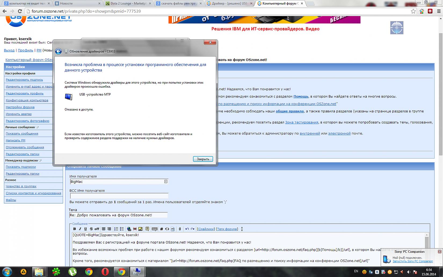The image size is (443, 277).
Task: Open Chrome menu hamburger button
Action: [x=439, y=11]
